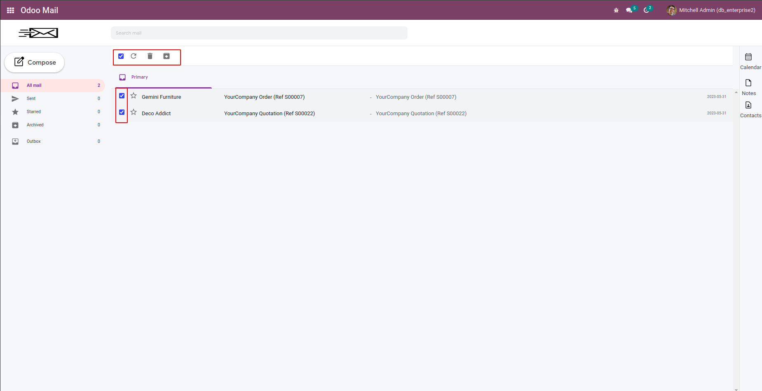Open the Outbox folder
This screenshot has height=391, width=762.
coord(53,142)
